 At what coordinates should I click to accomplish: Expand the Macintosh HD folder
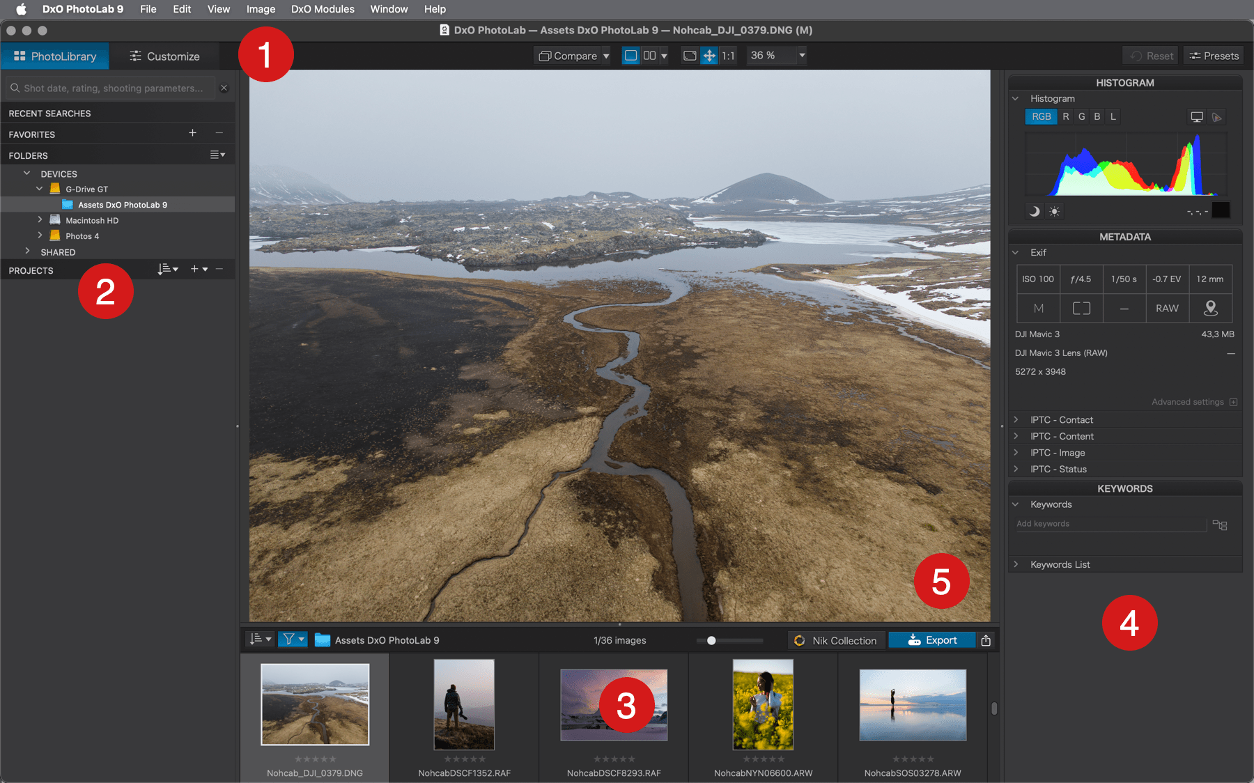40,220
